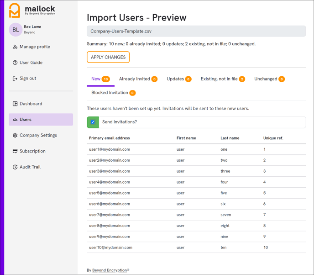Open Manage profile in the sidebar
The height and width of the screenshot is (275, 314).
coord(41,47)
